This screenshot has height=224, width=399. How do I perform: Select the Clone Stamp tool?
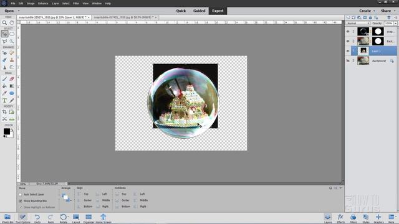[x=12, y=60]
